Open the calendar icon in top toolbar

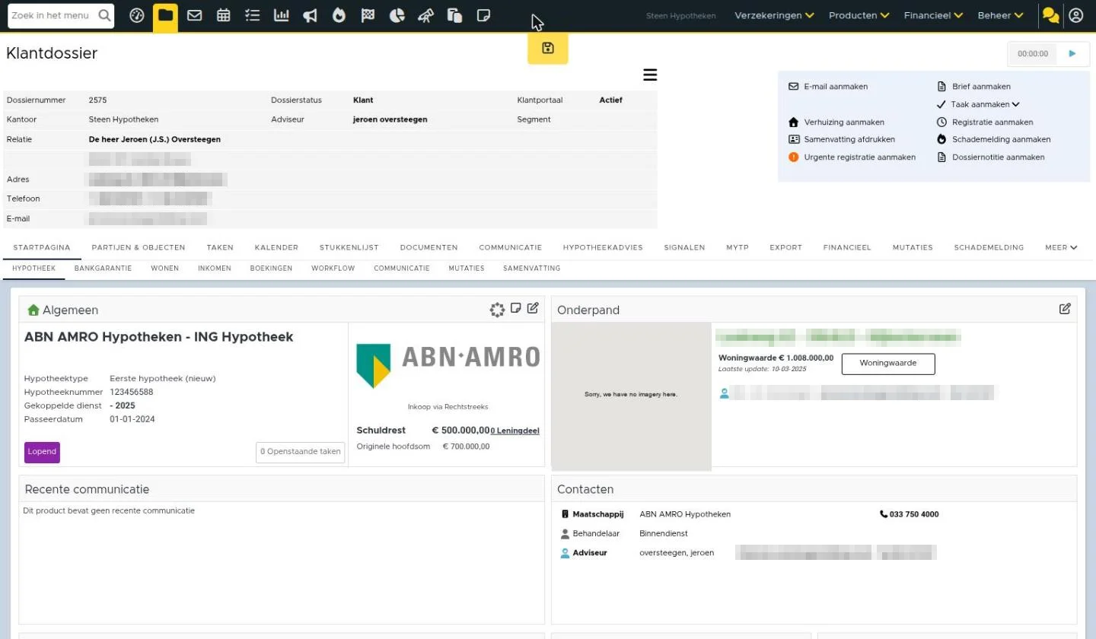tap(223, 15)
